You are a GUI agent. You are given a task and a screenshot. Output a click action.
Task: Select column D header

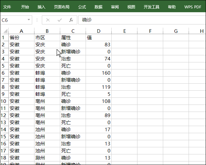pyautogui.click(x=99, y=31)
